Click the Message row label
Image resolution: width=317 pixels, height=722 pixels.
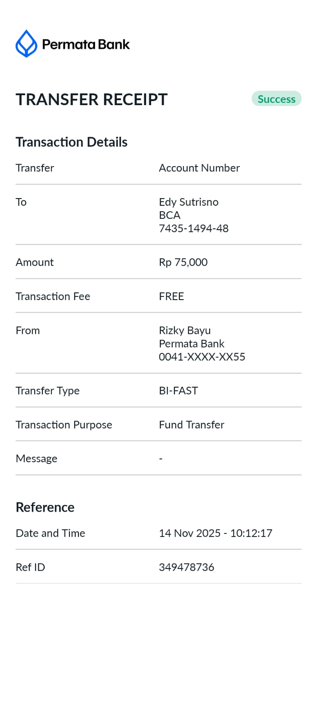[37, 458]
